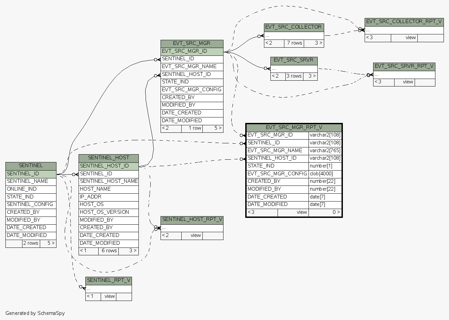The image size is (449, 320).
Task: Open the EVT_SRC_MGR table header
Action: point(192,44)
